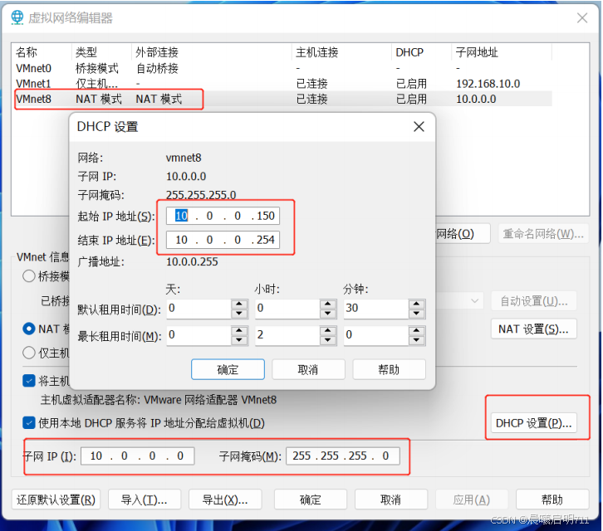
Task: Click the 结束 IP 地址 field
Action: [x=223, y=240]
